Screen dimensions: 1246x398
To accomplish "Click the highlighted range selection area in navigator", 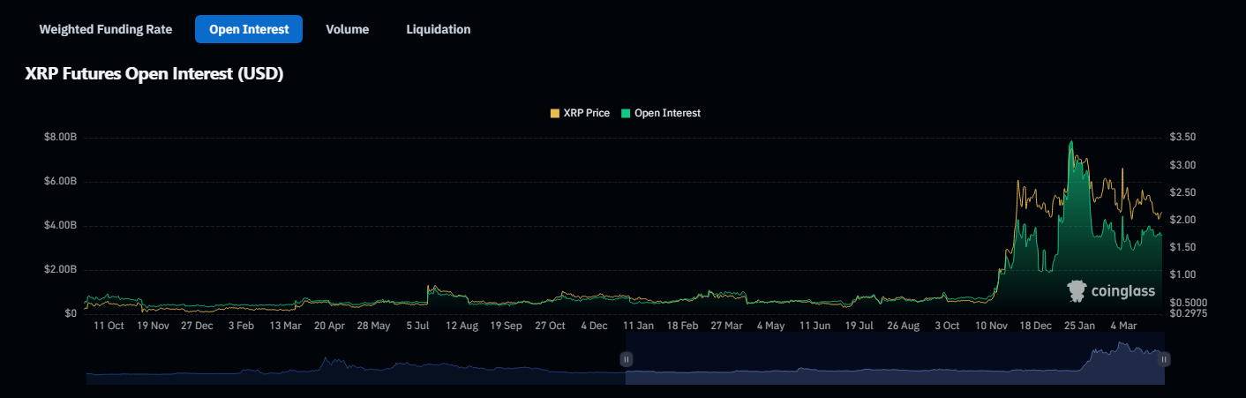I will point(896,359).
